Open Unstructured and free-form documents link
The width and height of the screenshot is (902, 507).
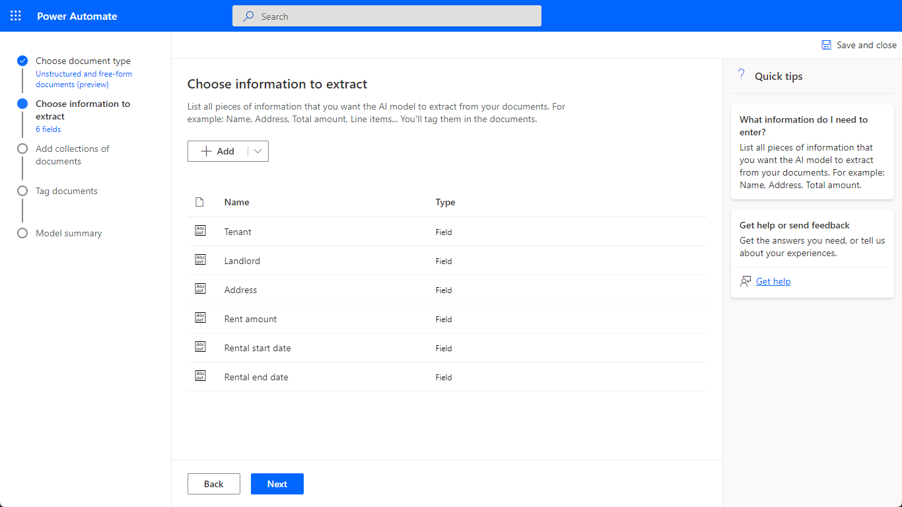(84, 79)
